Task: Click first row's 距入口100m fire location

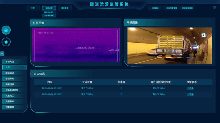Action: coord(87,88)
